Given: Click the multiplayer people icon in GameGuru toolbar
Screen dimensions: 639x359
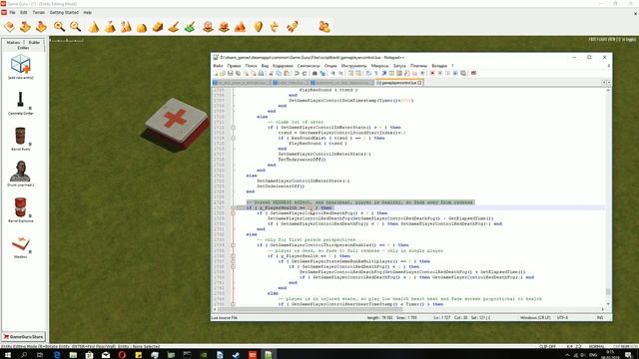Looking at the screenshot, I should (324, 27).
